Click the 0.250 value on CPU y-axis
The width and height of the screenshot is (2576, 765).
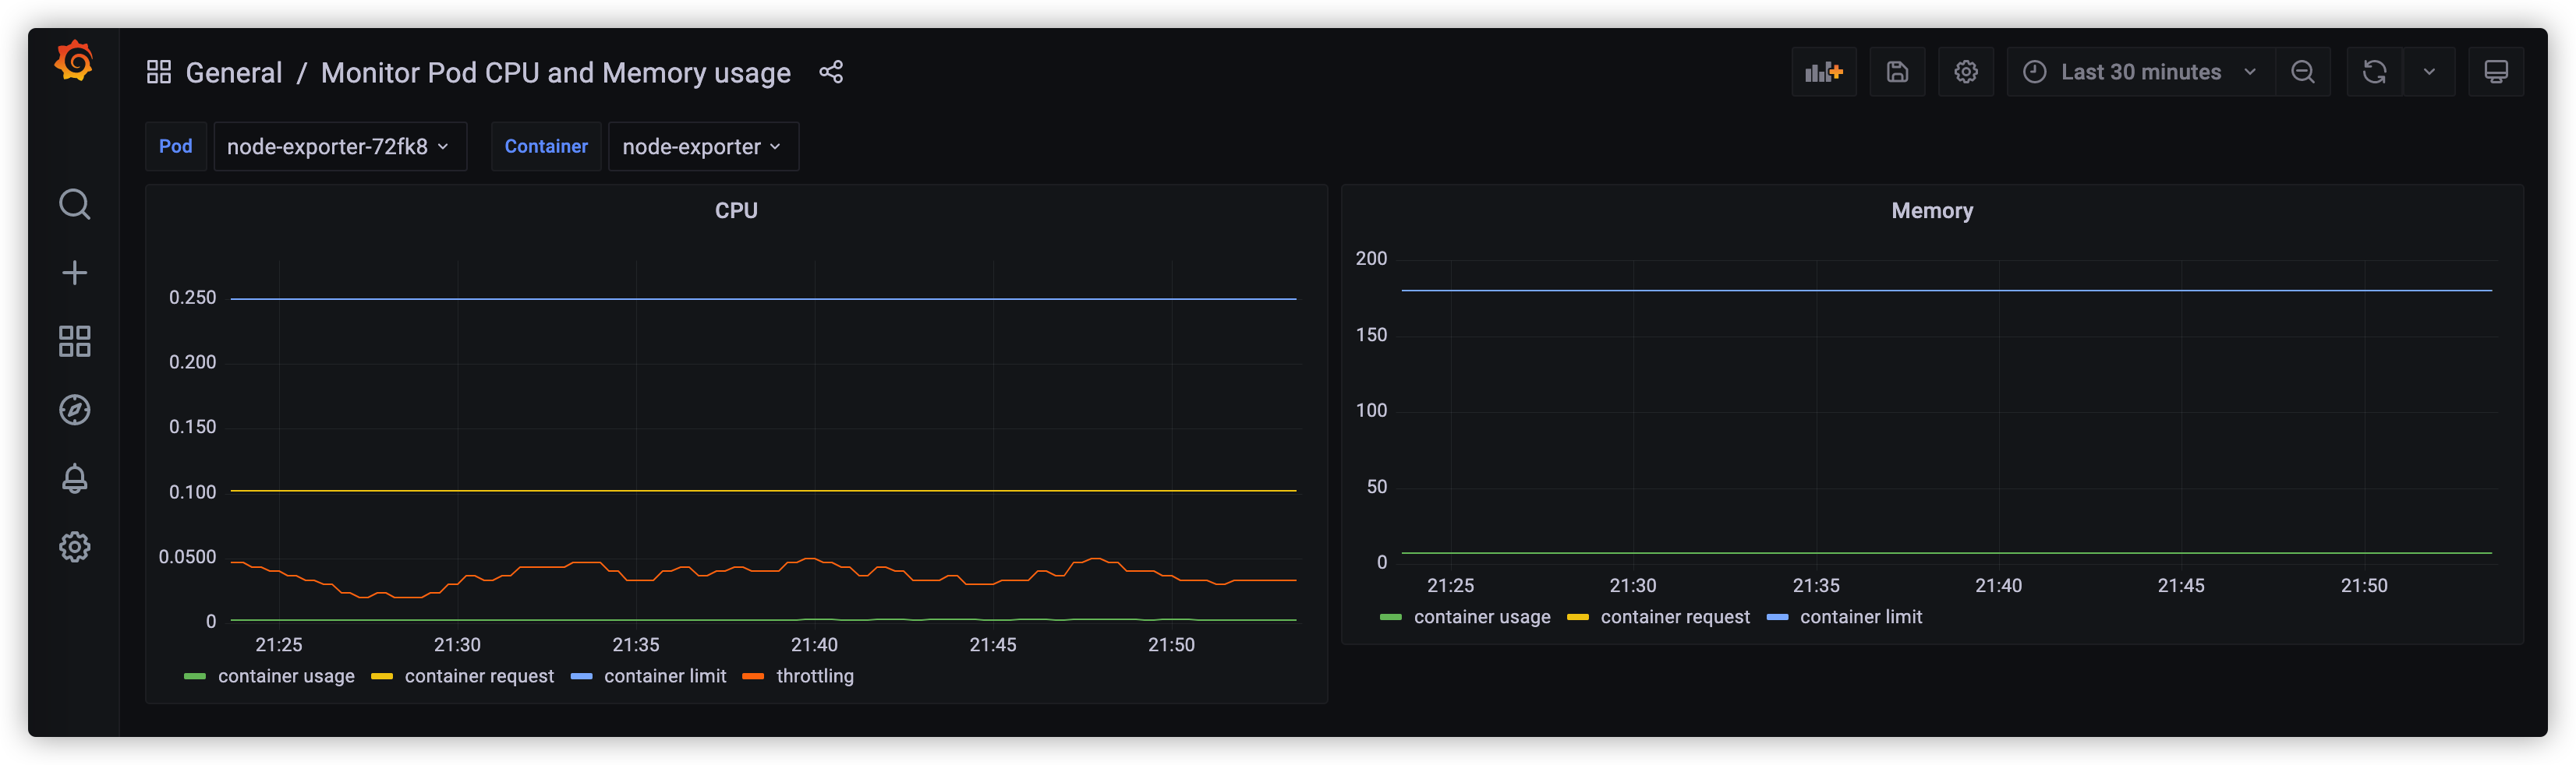tap(192, 298)
